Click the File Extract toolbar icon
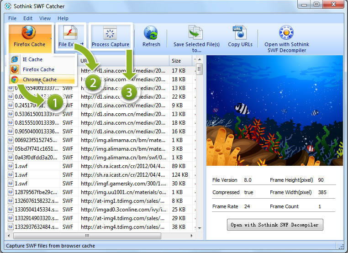The width and height of the screenshot is (348, 253). coord(70,33)
